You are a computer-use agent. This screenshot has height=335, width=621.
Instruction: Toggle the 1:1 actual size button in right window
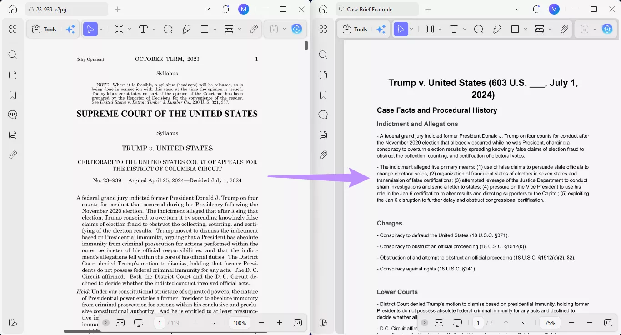(608, 323)
